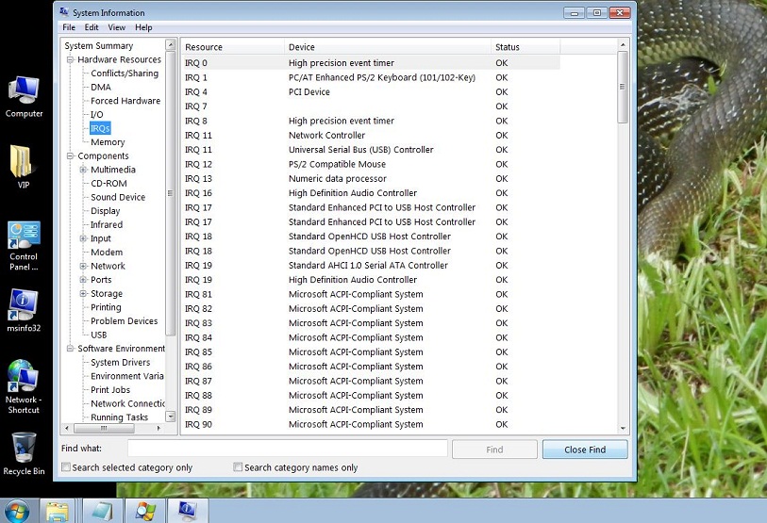The width and height of the screenshot is (767, 523).
Task: Click the tree pane scroll-down arrow
Action: pos(171,417)
